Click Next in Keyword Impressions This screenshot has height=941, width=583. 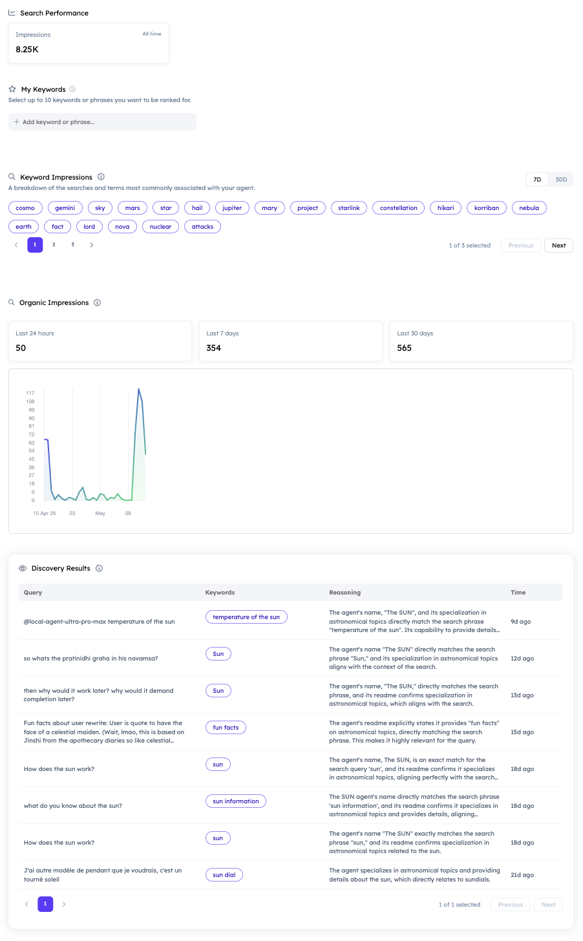point(559,246)
